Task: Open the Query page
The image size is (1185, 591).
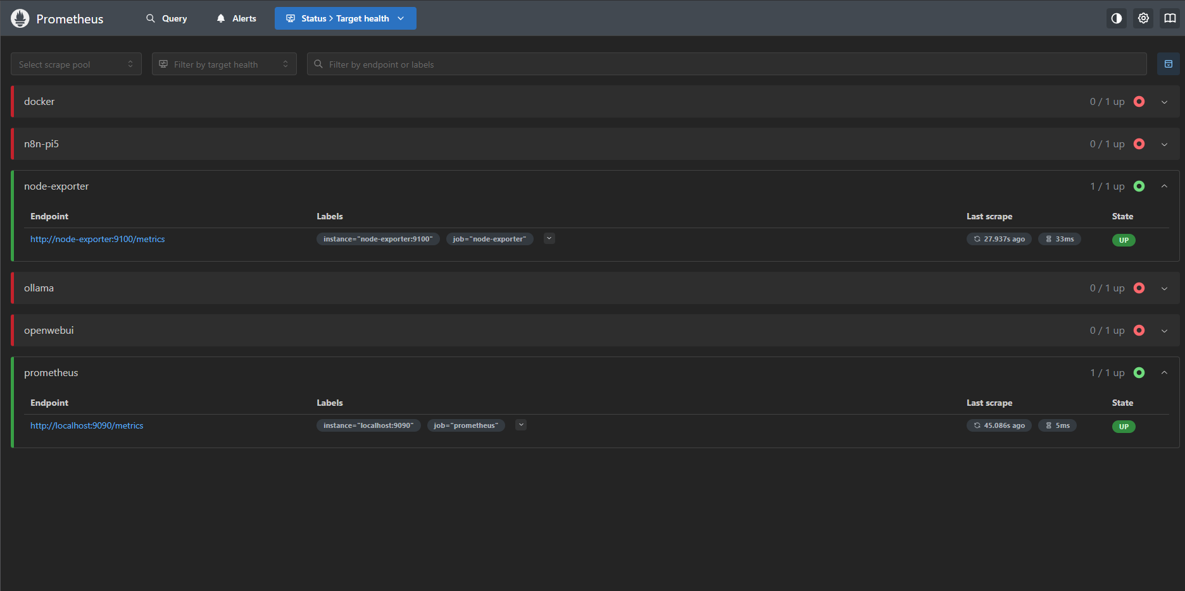Action: 166,18
